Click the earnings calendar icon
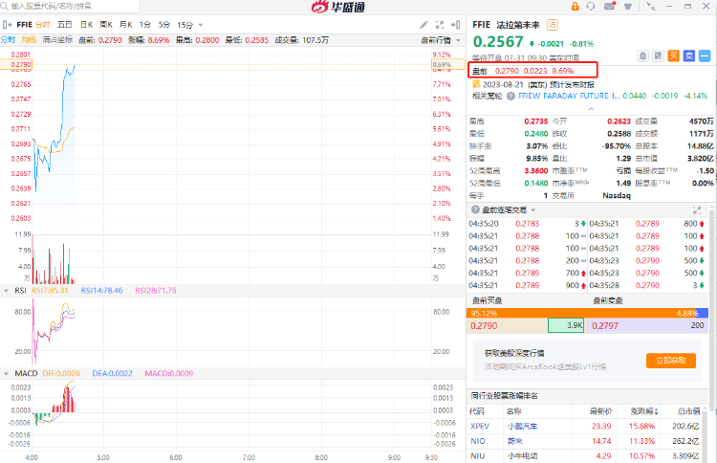Screen dimensions: 717x463 coord(476,84)
